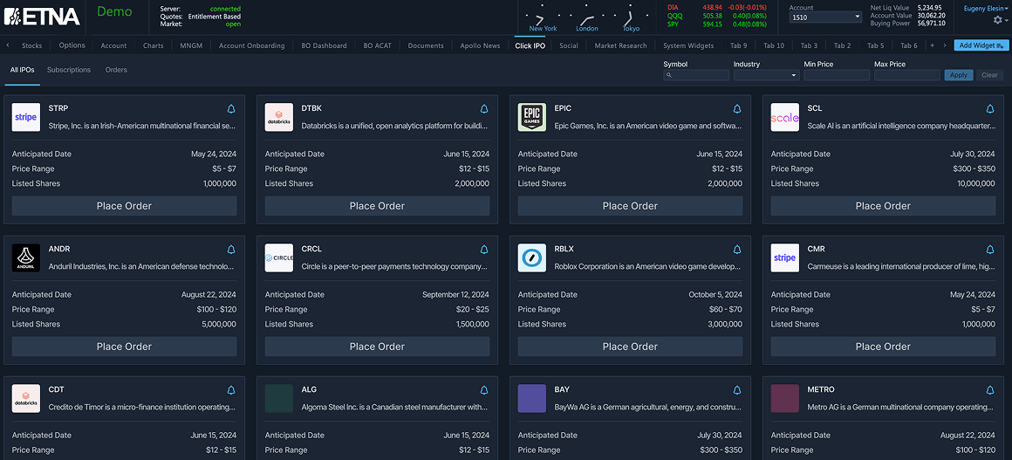Enable the bell notification on EPIC card
Image resolution: width=1012 pixels, height=460 pixels.
[x=737, y=109]
